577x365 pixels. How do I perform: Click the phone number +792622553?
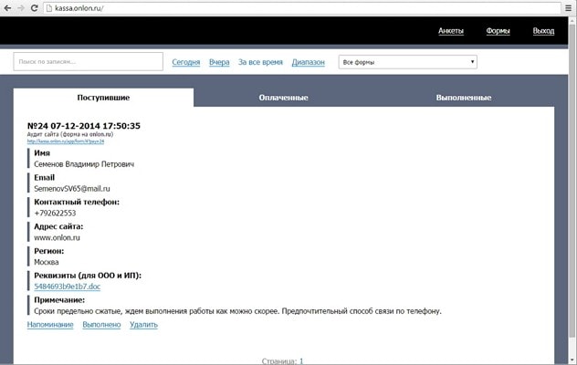(55, 213)
